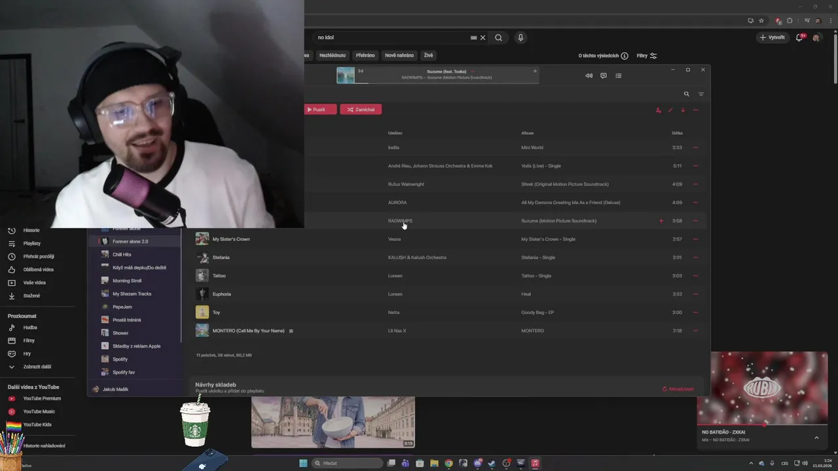This screenshot has height=471, width=838.
Task: Open the Prague castle video thumbnail
Action: pos(333,422)
